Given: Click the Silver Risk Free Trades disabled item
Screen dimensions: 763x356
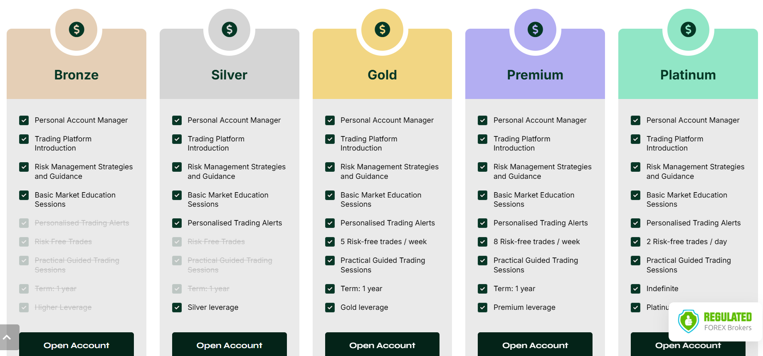Looking at the screenshot, I should tap(216, 242).
